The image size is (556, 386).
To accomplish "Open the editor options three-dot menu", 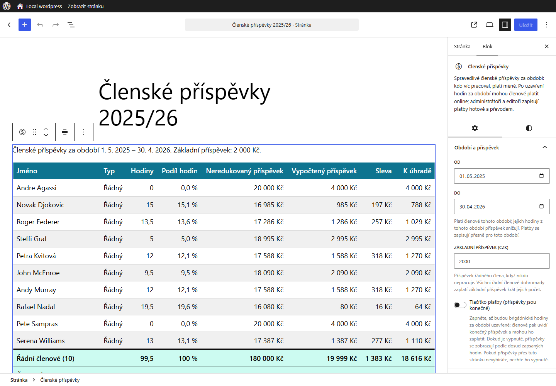I will pos(547,25).
